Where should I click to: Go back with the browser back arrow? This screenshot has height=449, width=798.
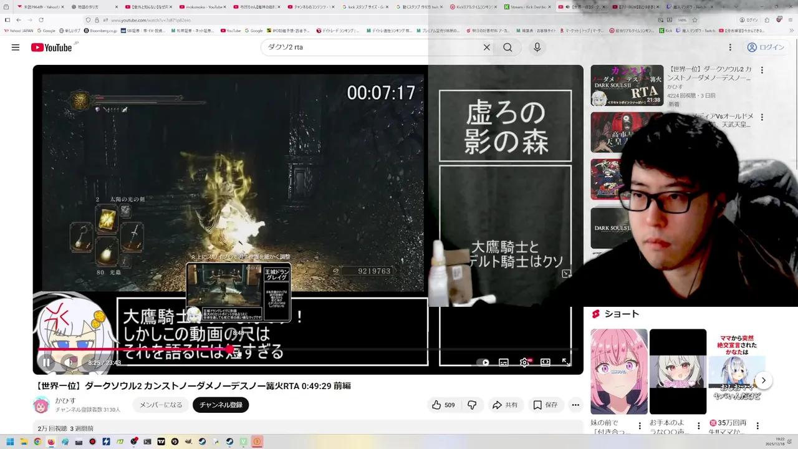tap(17, 20)
